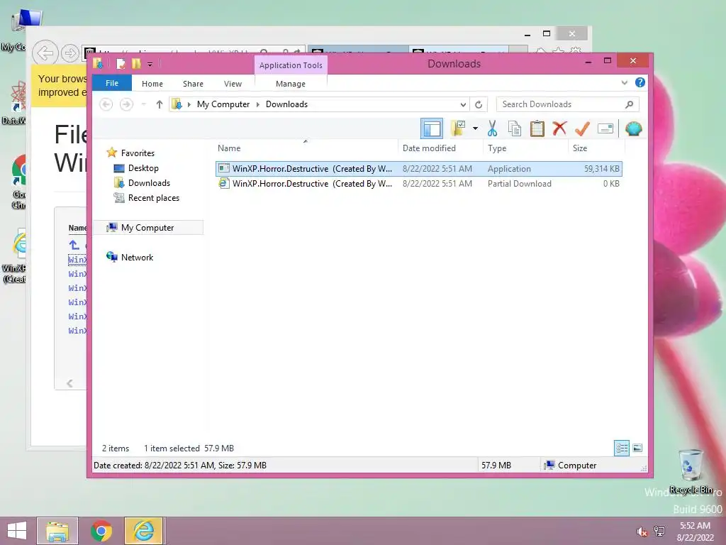Click the mail envelope toolbar icon
Screen dimensions: 726x545
(x=605, y=128)
